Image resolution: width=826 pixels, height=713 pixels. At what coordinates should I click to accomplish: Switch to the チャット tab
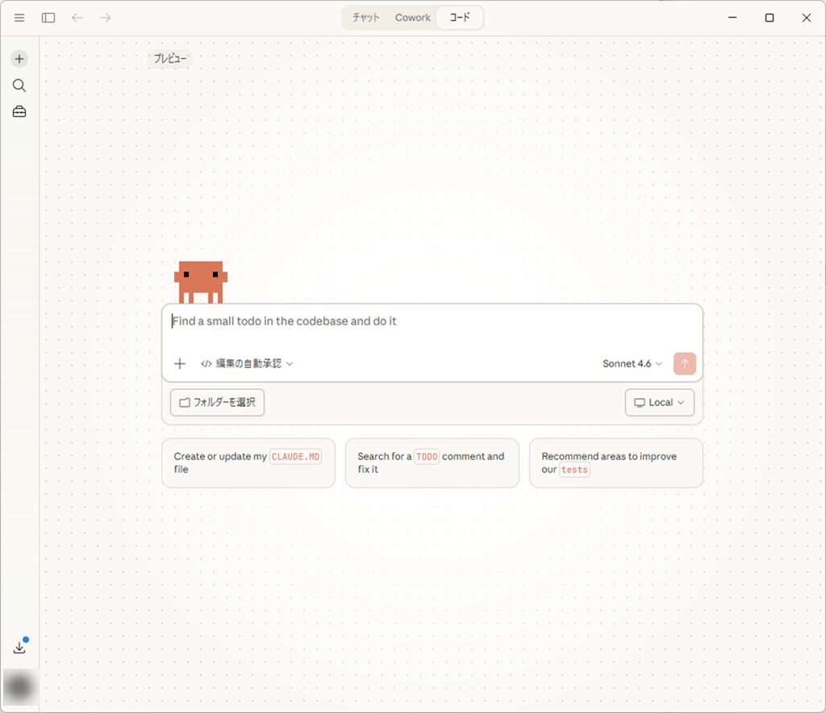(x=366, y=18)
